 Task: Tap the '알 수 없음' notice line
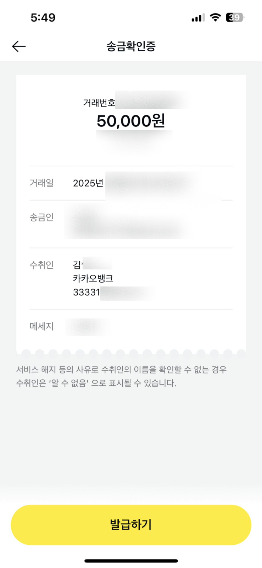coord(96,383)
